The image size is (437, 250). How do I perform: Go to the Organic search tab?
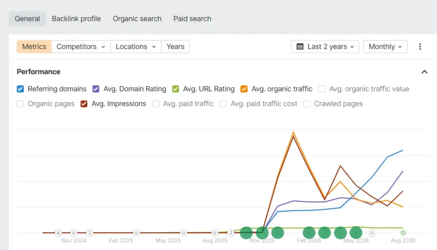137,19
